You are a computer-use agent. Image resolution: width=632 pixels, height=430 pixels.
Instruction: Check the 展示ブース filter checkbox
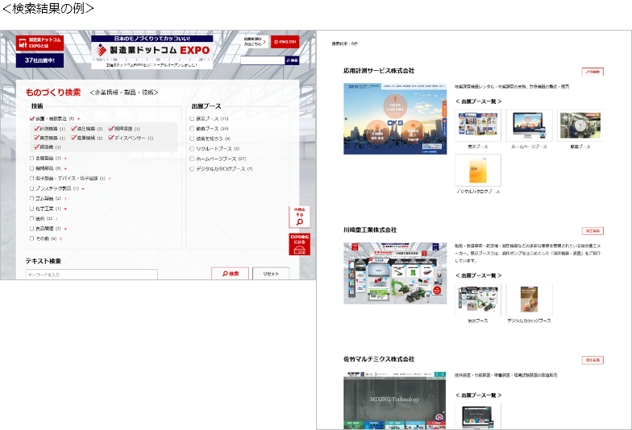(192, 119)
